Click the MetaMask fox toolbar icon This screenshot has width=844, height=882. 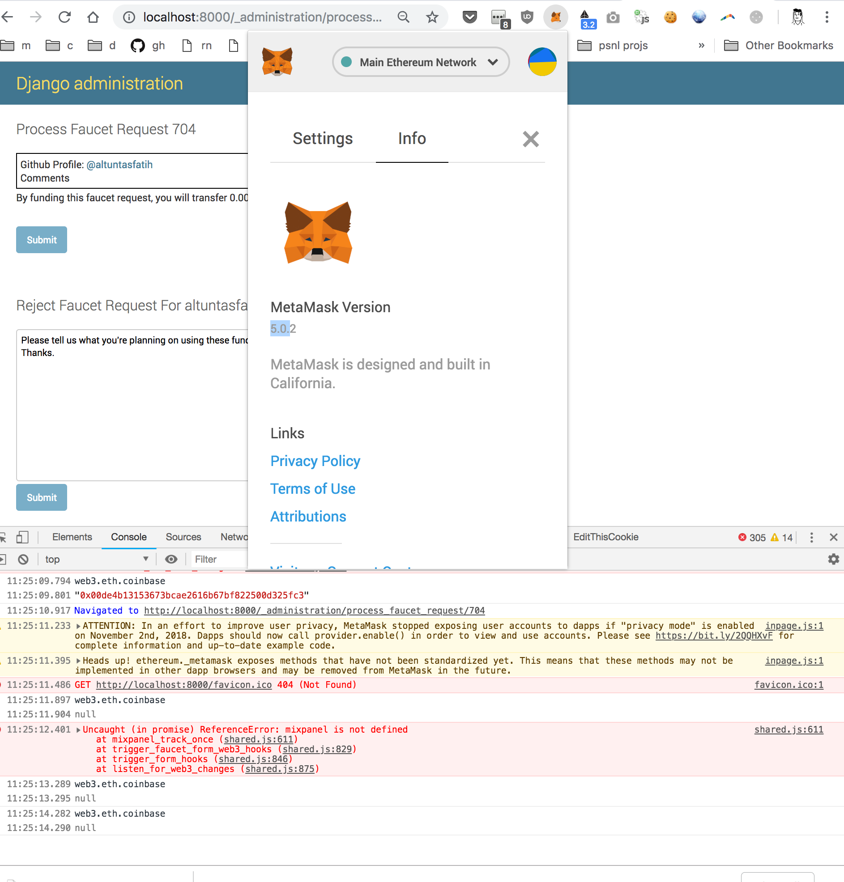(x=556, y=17)
